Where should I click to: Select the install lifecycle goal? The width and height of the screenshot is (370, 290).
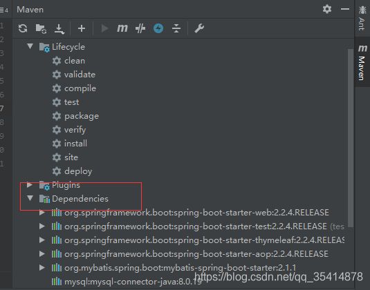tap(76, 144)
